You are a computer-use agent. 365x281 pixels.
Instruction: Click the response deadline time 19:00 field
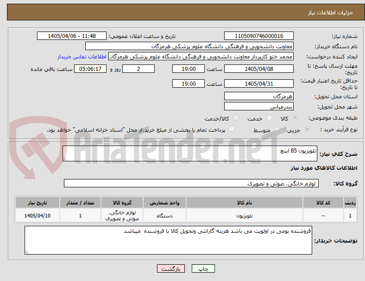(189, 69)
